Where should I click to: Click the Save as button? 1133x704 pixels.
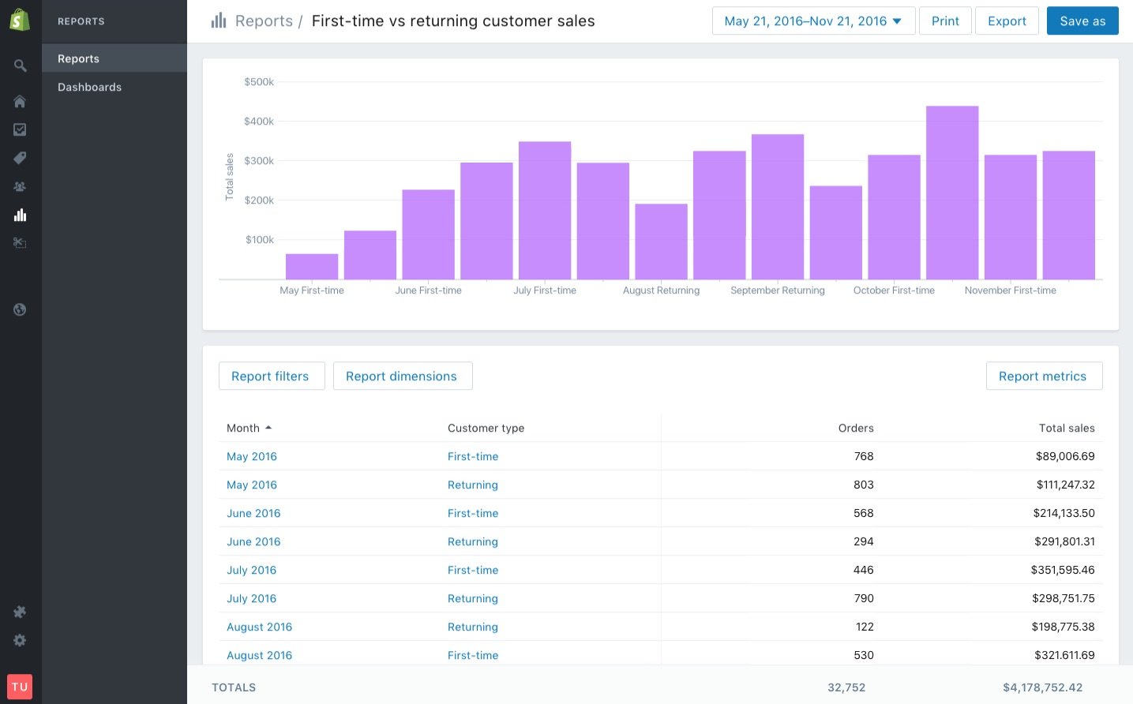tap(1082, 21)
